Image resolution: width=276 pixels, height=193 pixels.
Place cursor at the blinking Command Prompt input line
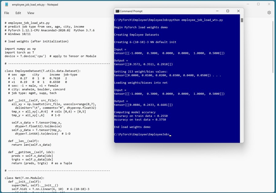pos(170,134)
